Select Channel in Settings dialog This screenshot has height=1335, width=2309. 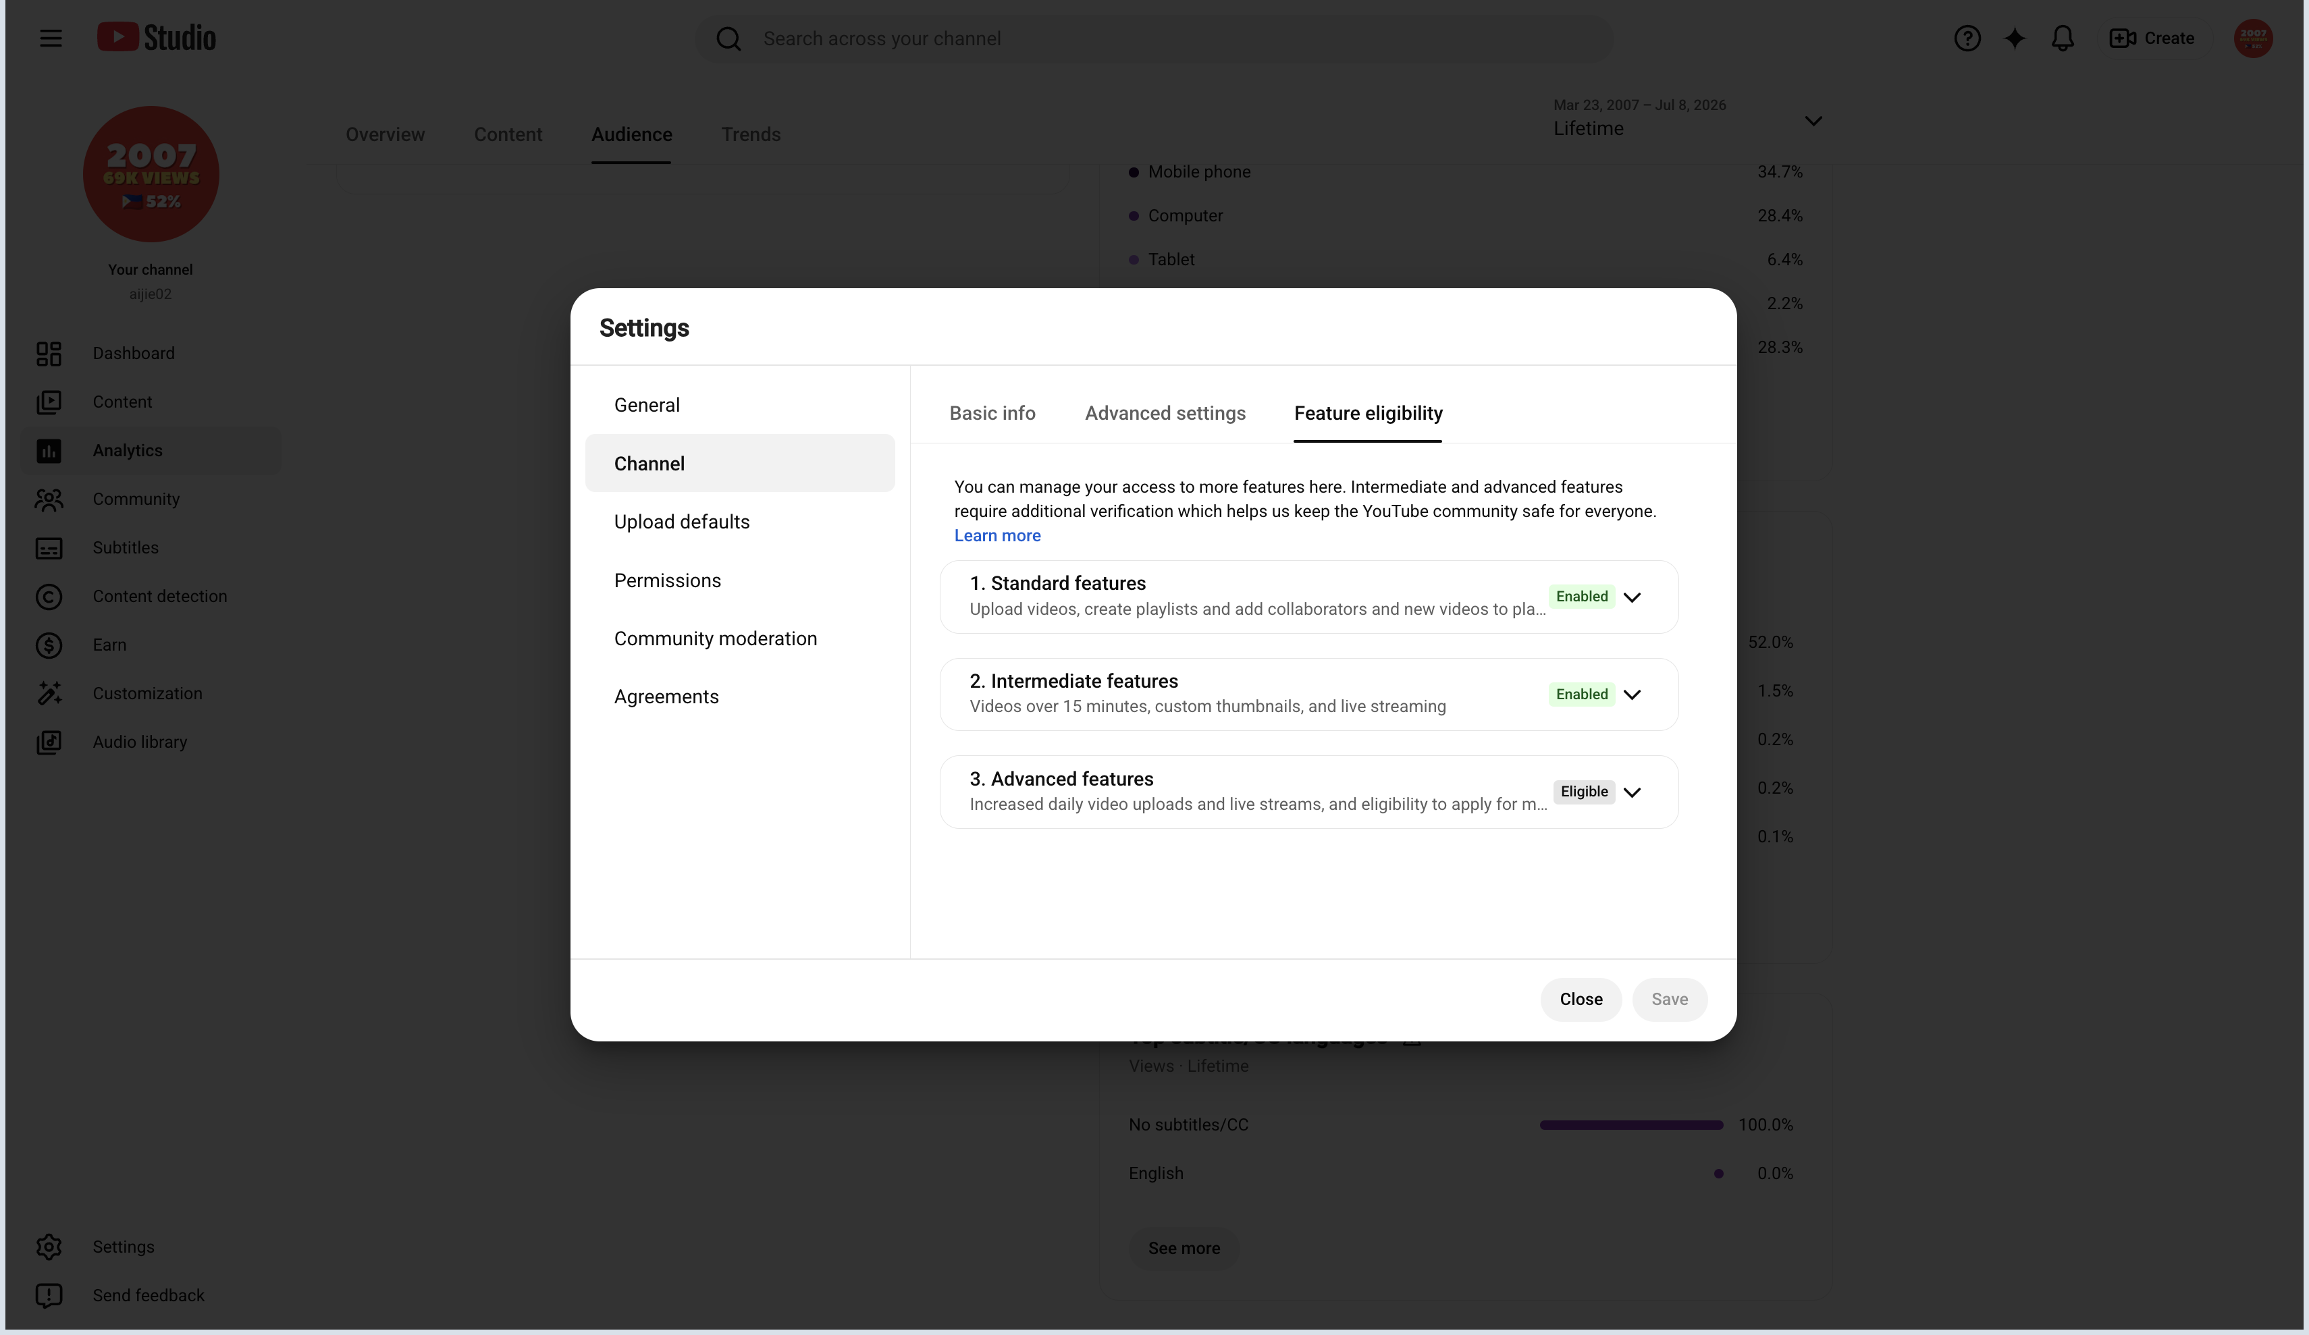tap(739, 463)
